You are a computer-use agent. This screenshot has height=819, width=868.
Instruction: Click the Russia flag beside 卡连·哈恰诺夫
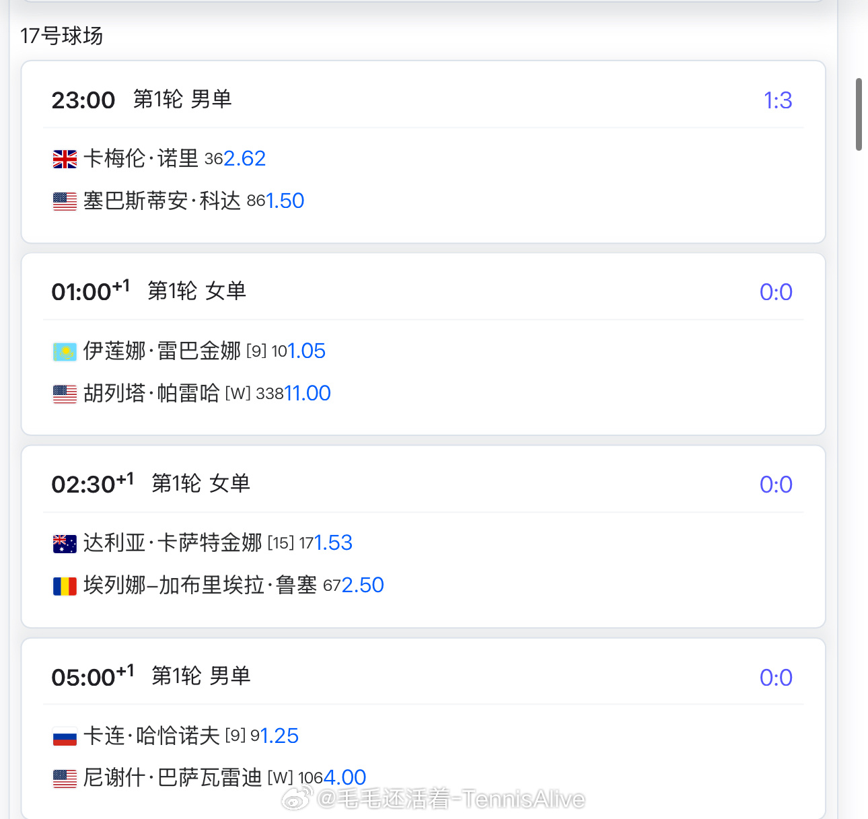tap(65, 737)
